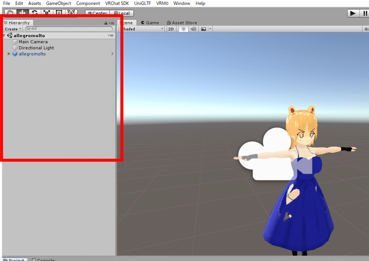Toggle scene audio speaker icon
369x261 pixels.
click(193, 29)
